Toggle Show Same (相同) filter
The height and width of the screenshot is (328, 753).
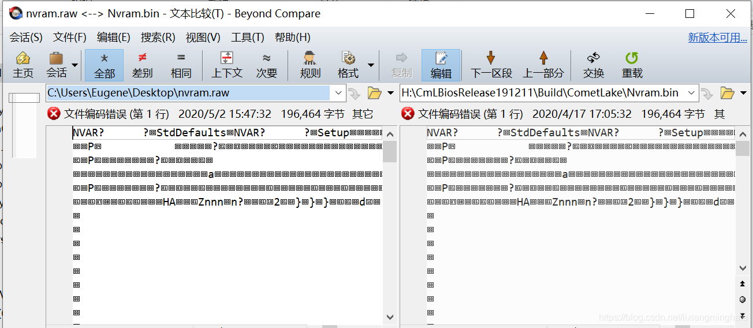coord(181,65)
